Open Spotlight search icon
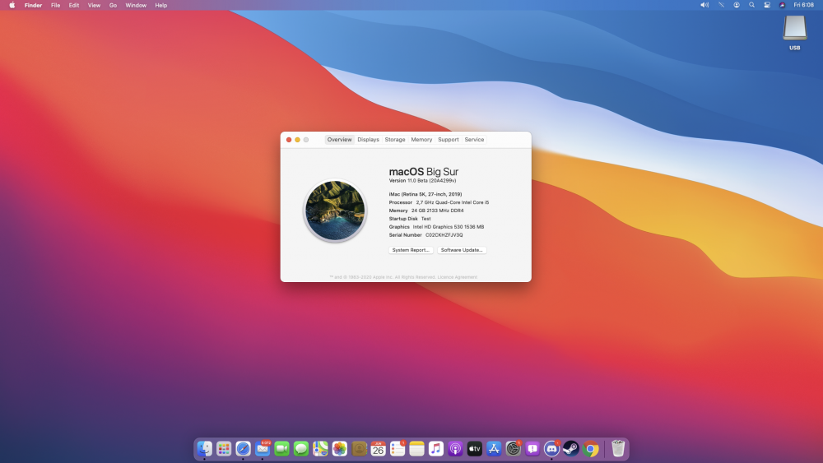Screen dimensions: 823x463 (751, 5)
